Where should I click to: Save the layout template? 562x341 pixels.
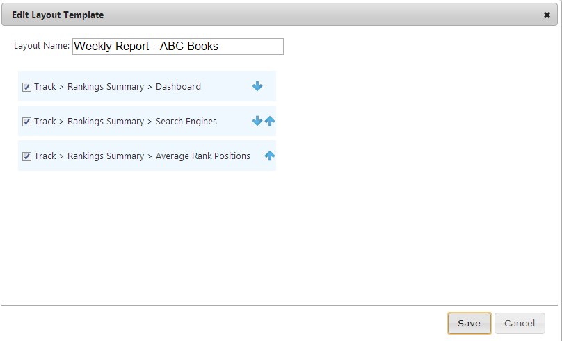(x=469, y=323)
